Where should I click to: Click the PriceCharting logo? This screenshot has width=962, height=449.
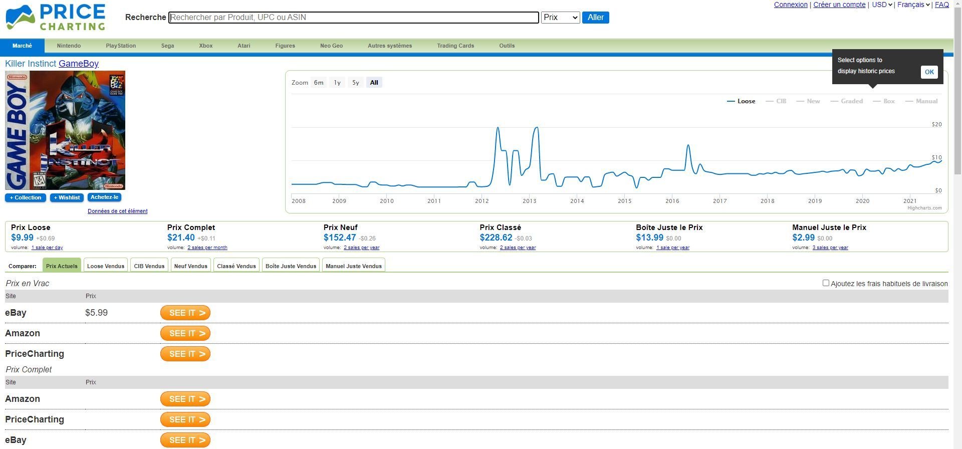tap(56, 18)
